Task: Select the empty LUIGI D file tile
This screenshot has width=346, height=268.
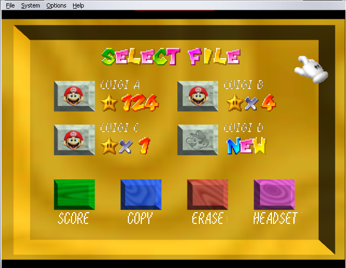Action: (x=198, y=140)
